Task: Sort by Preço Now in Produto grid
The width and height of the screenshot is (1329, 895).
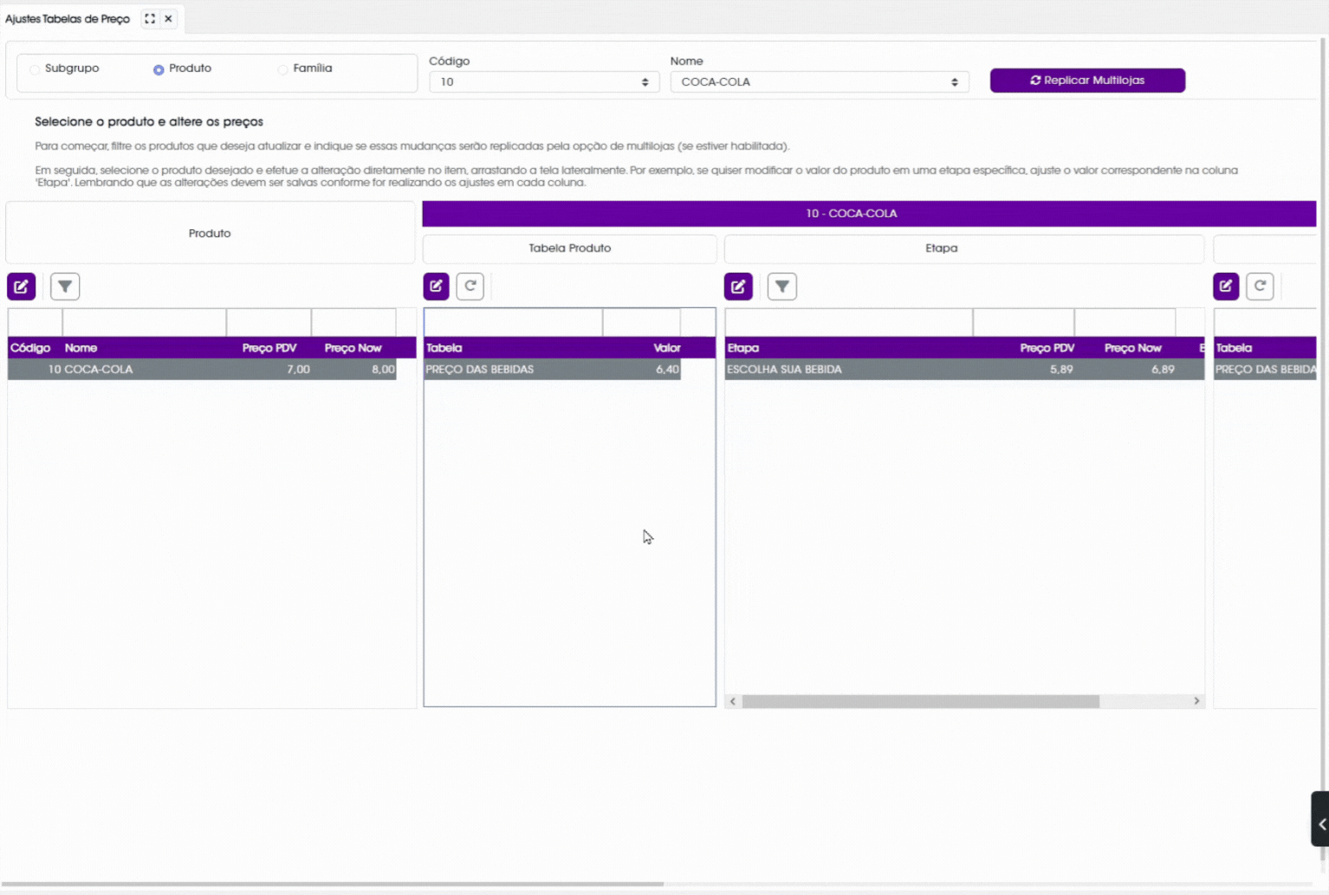Action: pyautogui.click(x=353, y=348)
